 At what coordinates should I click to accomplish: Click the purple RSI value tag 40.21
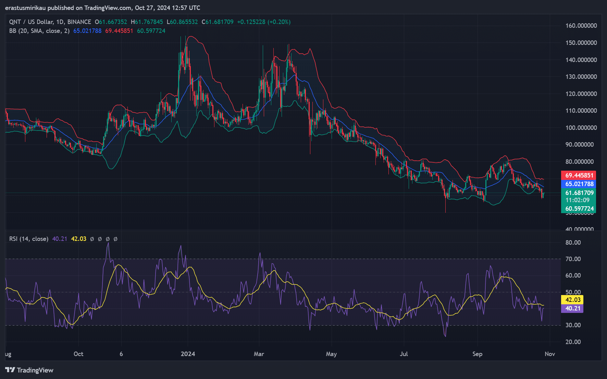tap(572, 308)
